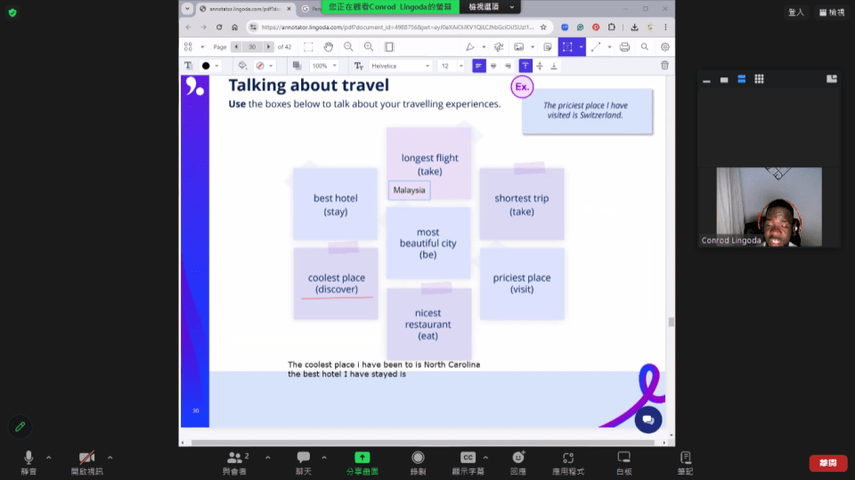Open the font size 12 dropdown

[x=452, y=66]
